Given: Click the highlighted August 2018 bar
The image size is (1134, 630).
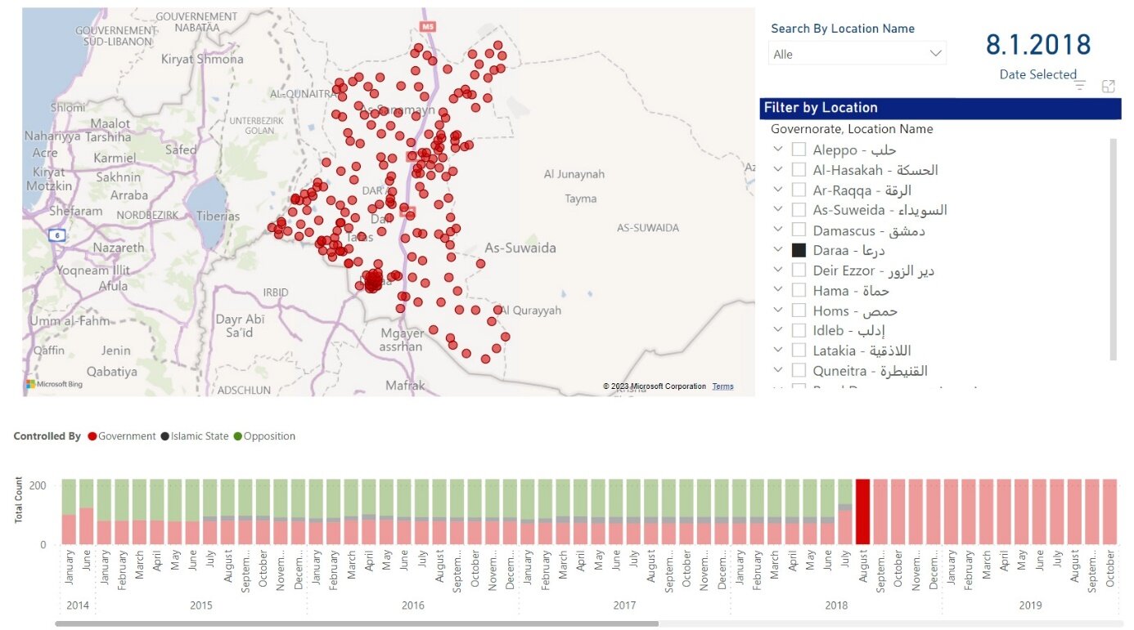Looking at the screenshot, I should pos(862,512).
